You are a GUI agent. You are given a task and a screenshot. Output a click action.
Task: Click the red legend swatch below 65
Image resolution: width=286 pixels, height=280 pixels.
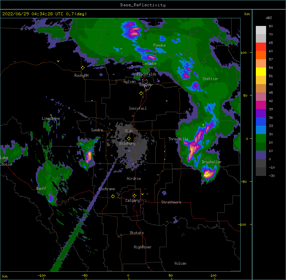point(261,47)
